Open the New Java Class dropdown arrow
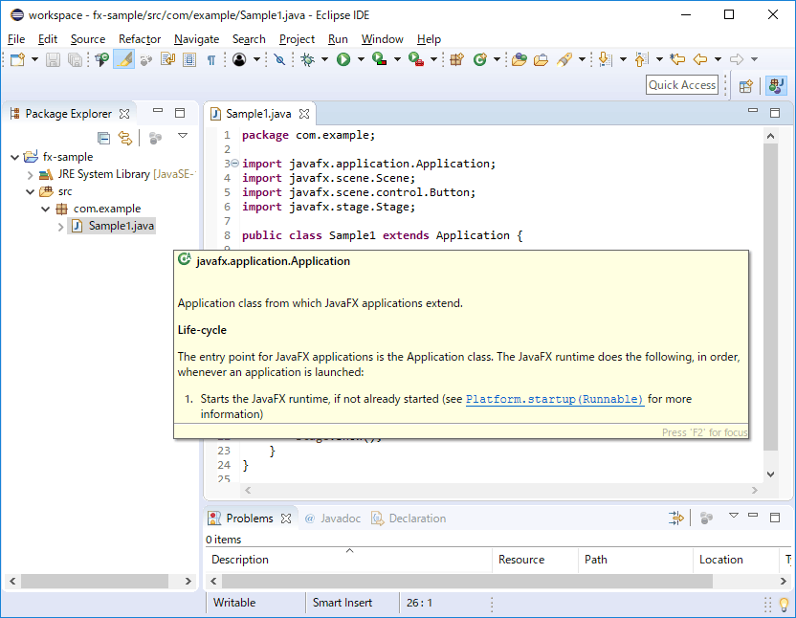 [x=497, y=59]
